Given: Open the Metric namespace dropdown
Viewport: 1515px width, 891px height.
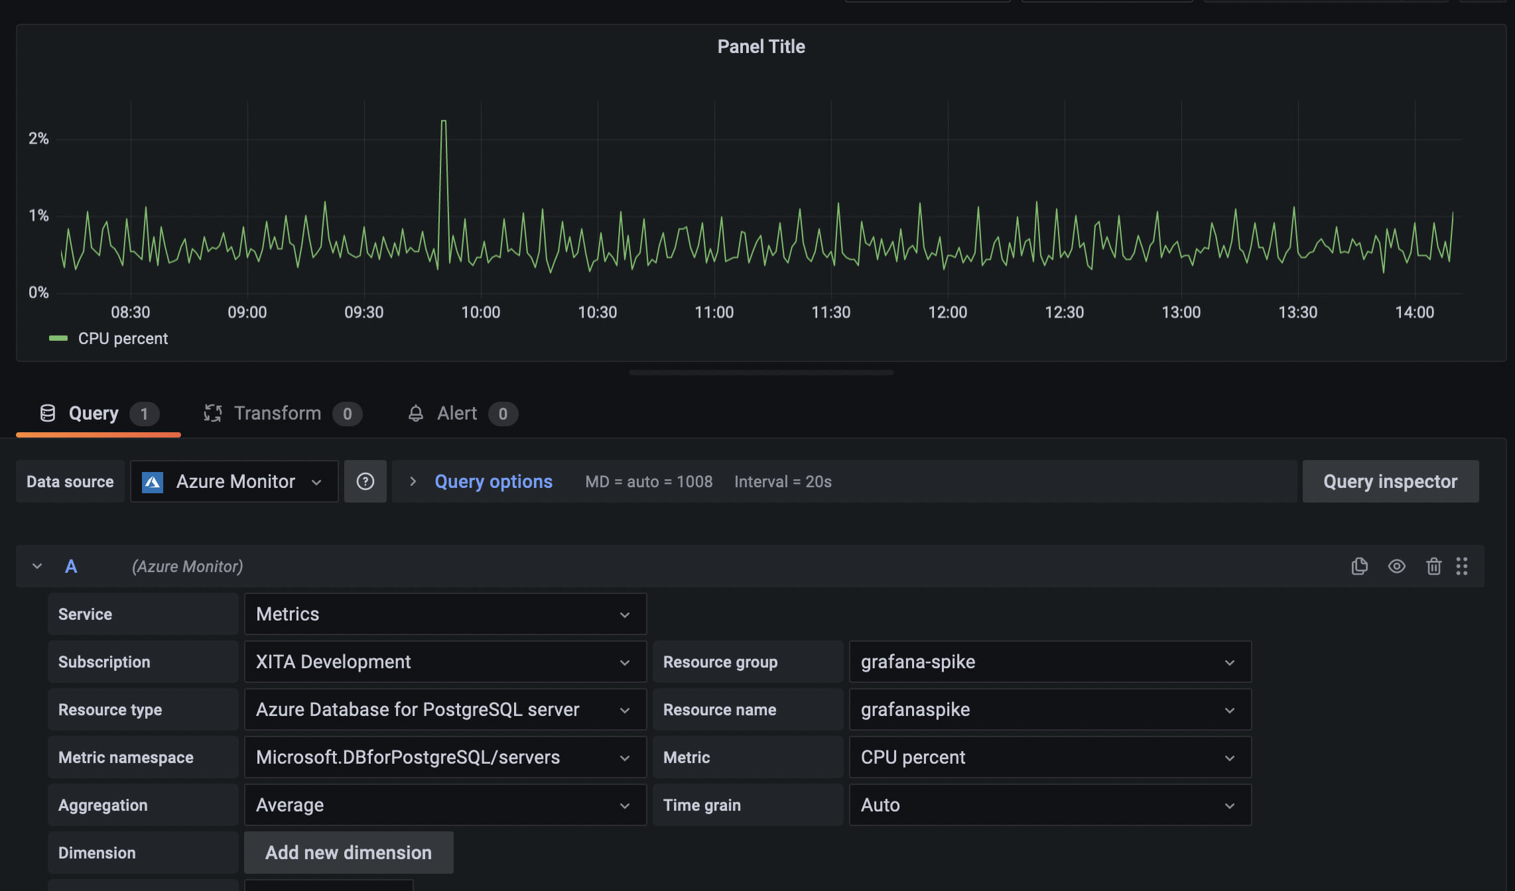Looking at the screenshot, I should [445, 757].
